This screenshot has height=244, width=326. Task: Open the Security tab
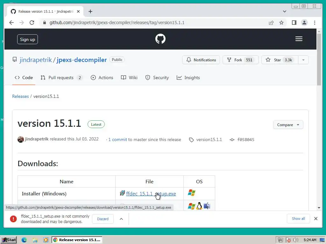(157, 78)
